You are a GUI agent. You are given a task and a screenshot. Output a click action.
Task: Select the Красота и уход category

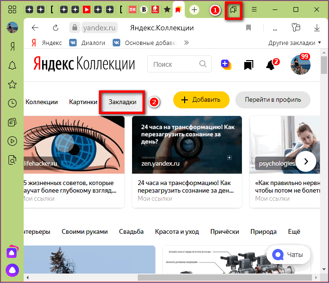pyautogui.click(x=177, y=231)
